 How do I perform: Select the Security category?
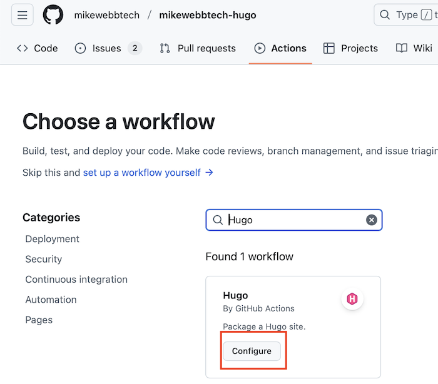tap(44, 259)
